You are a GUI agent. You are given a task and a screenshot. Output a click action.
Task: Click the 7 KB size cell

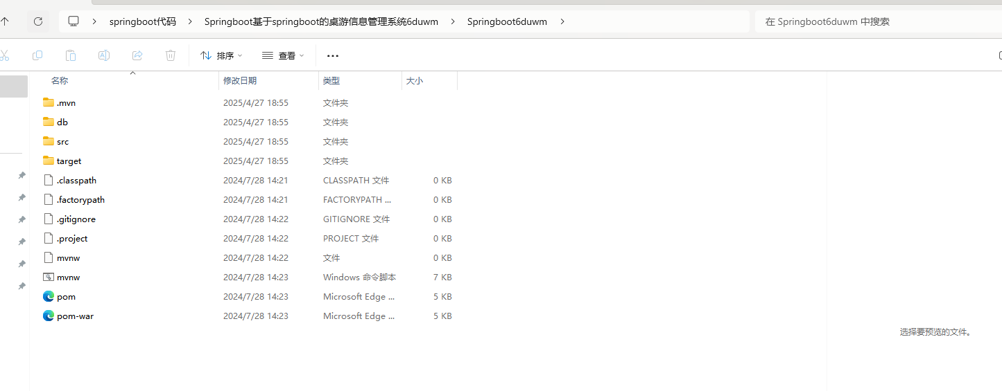tap(442, 277)
